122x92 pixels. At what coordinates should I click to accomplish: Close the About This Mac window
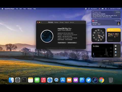tap(38, 22)
